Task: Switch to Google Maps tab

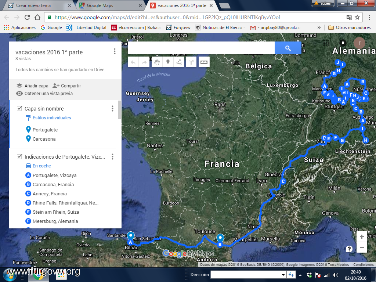Action: click(x=110, y=5)
